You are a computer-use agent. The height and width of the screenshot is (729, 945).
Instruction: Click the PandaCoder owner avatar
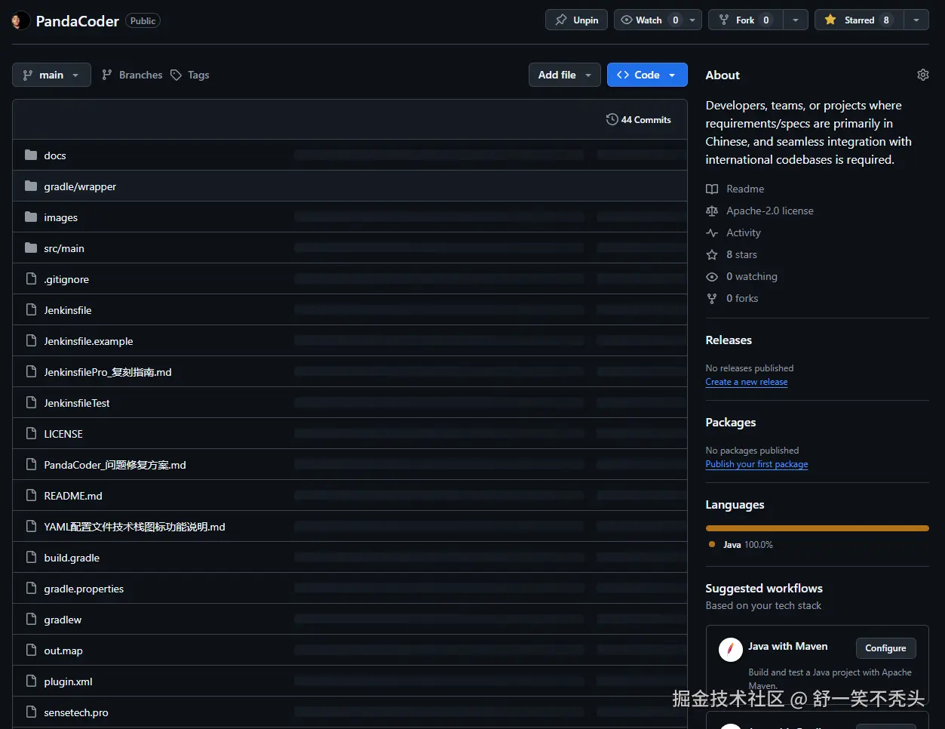[21, 20]
